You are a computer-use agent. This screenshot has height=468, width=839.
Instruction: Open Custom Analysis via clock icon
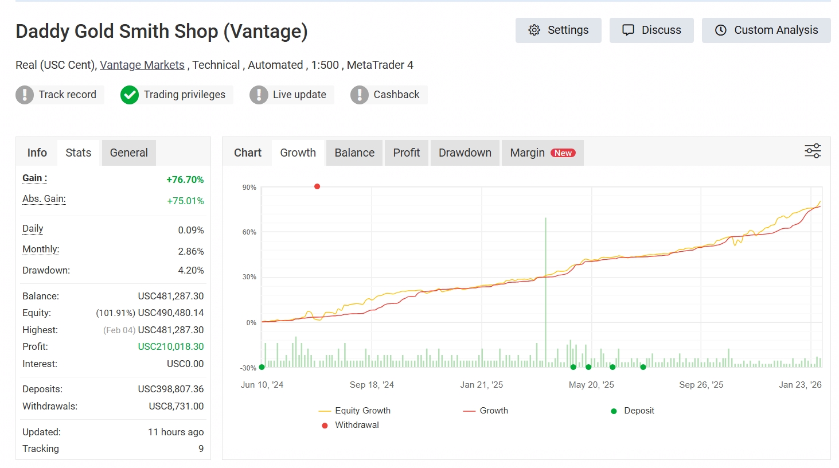tap(720, 30)
